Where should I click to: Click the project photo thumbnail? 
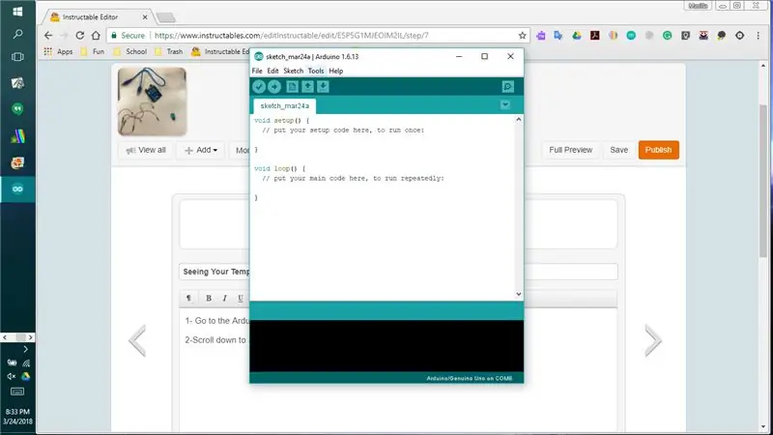pos(152,101)
